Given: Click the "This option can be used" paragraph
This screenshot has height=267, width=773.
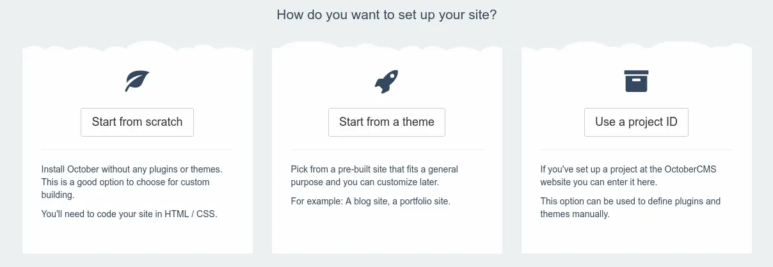Looking at the screenshot, I should click(630, 208).
